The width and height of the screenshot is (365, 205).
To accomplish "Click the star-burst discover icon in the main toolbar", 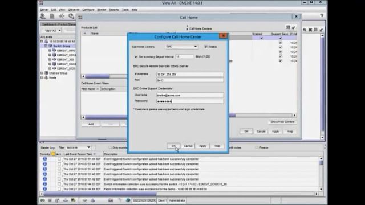I will click(62, 16).
